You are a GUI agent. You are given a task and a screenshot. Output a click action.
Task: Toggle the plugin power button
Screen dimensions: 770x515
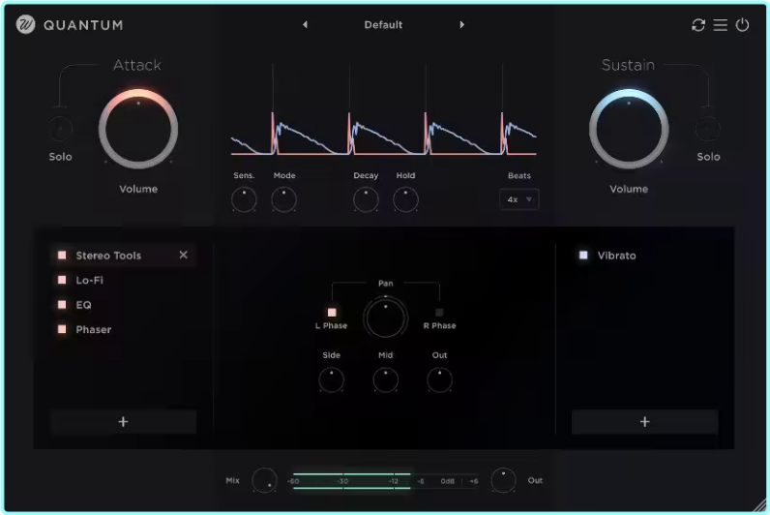743,25
